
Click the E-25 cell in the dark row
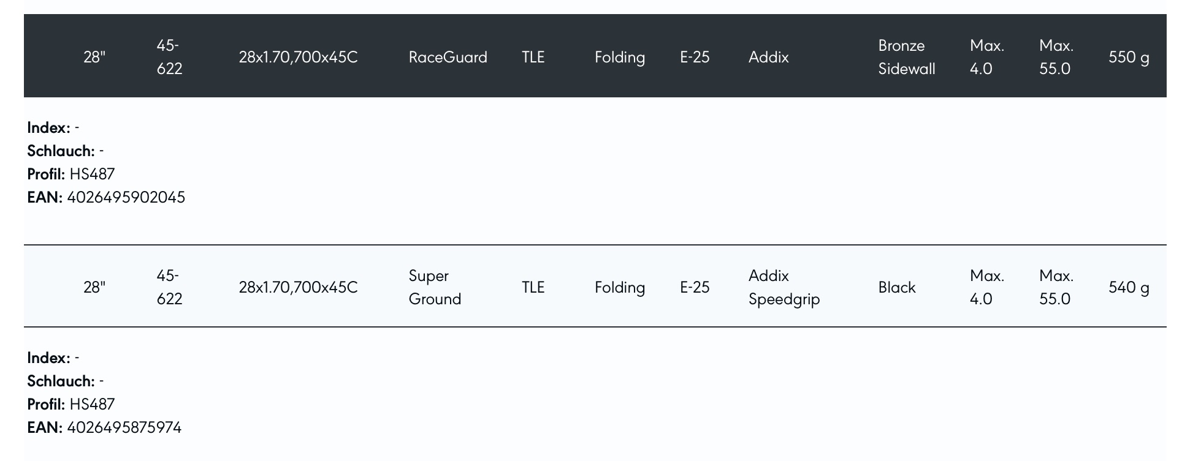(695, 57)
